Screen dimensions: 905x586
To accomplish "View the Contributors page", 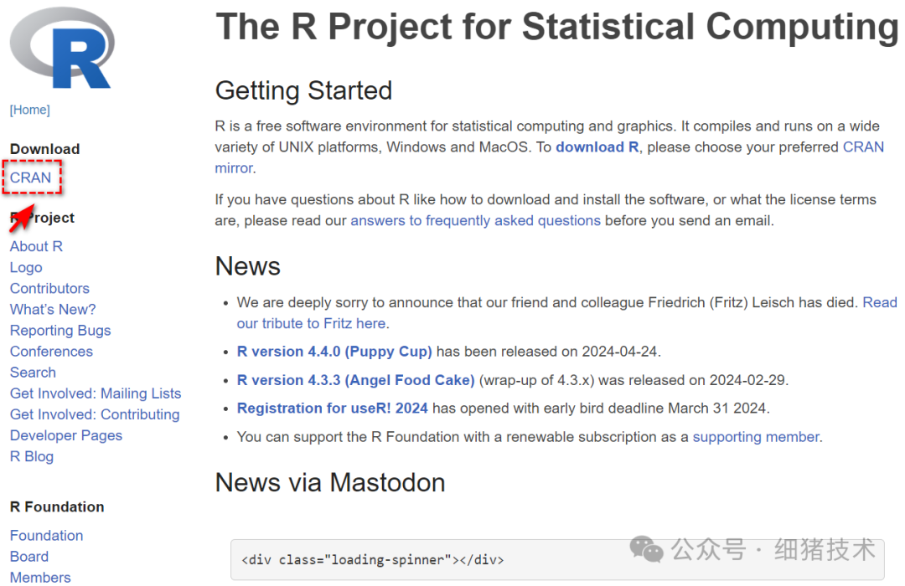I will click(49, 288).
